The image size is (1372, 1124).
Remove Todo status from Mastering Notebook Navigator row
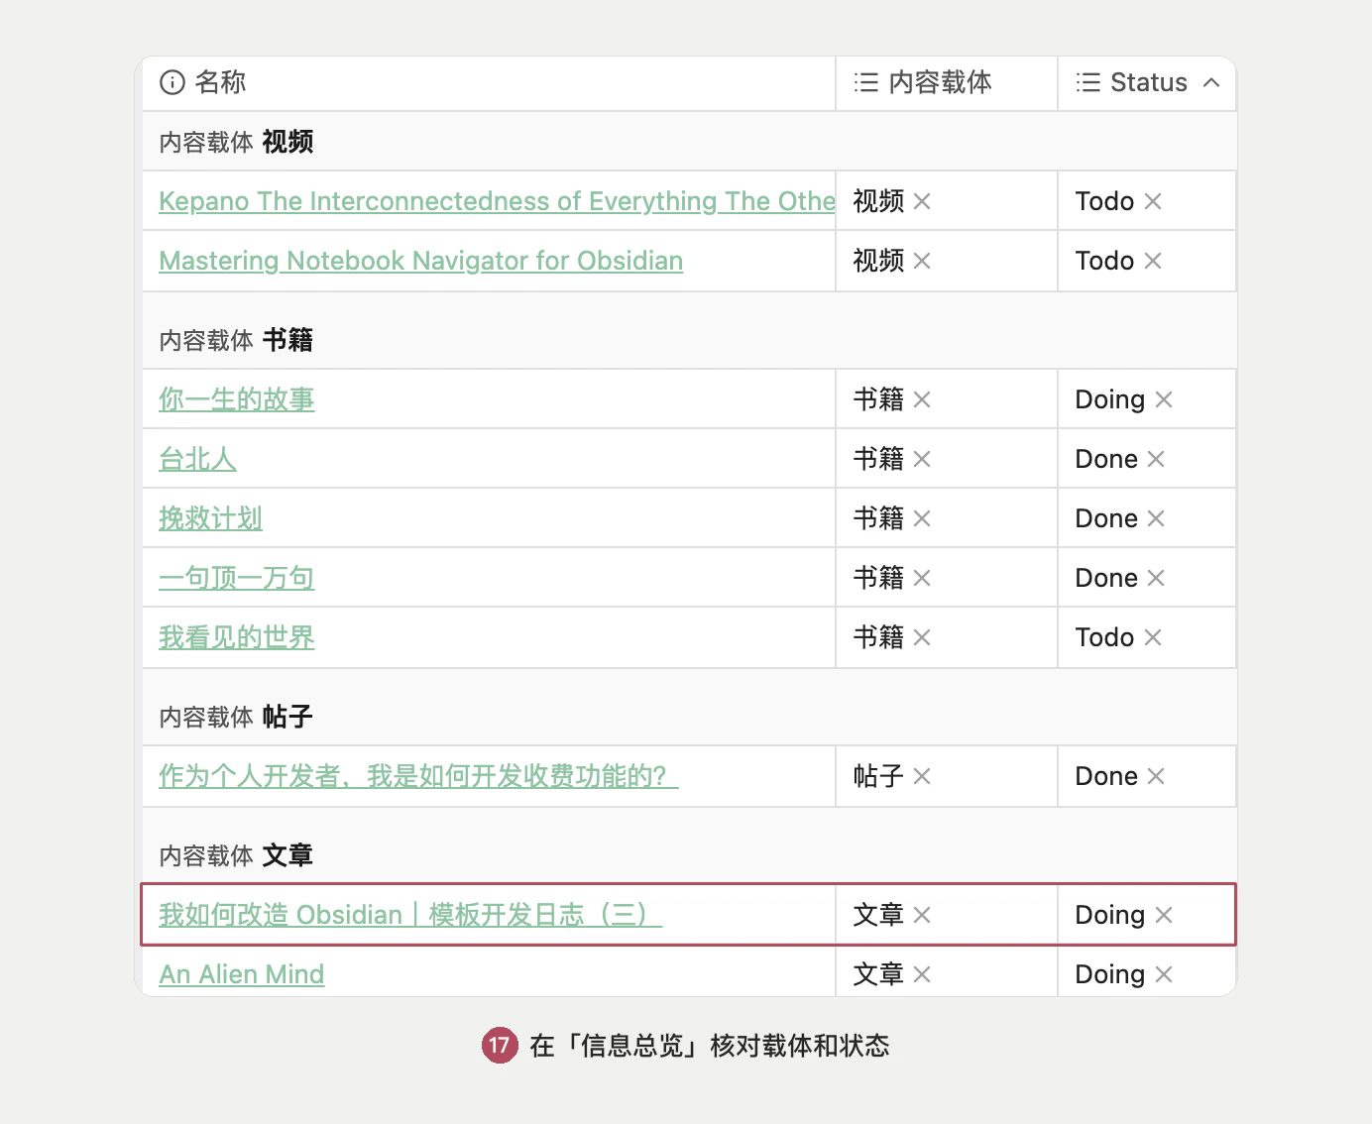pos(1153,261)
